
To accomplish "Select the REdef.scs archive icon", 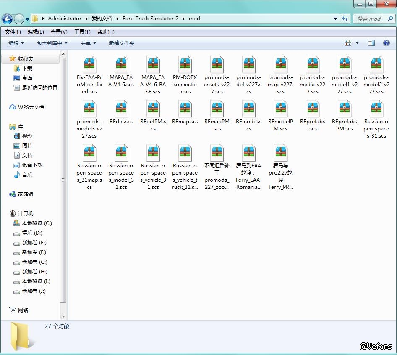I will click(x=121, y=109).
